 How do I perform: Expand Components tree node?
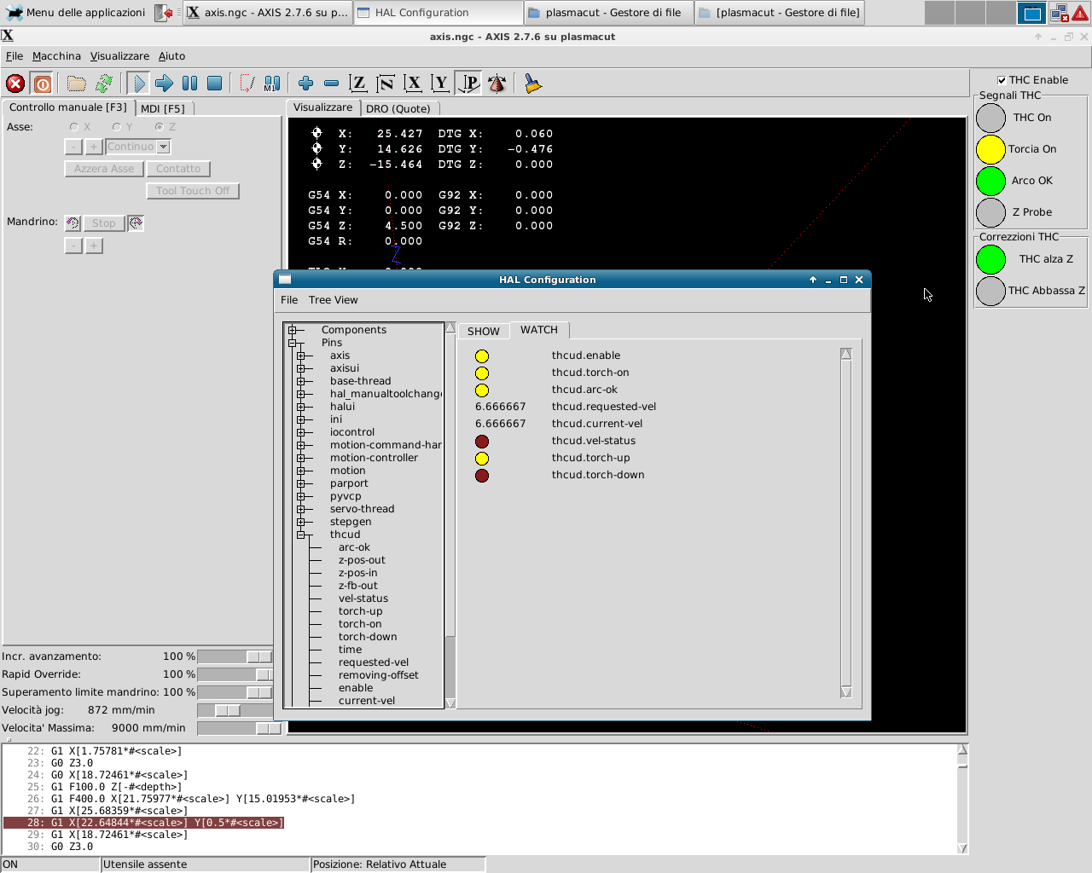click(x=293, y=330)
